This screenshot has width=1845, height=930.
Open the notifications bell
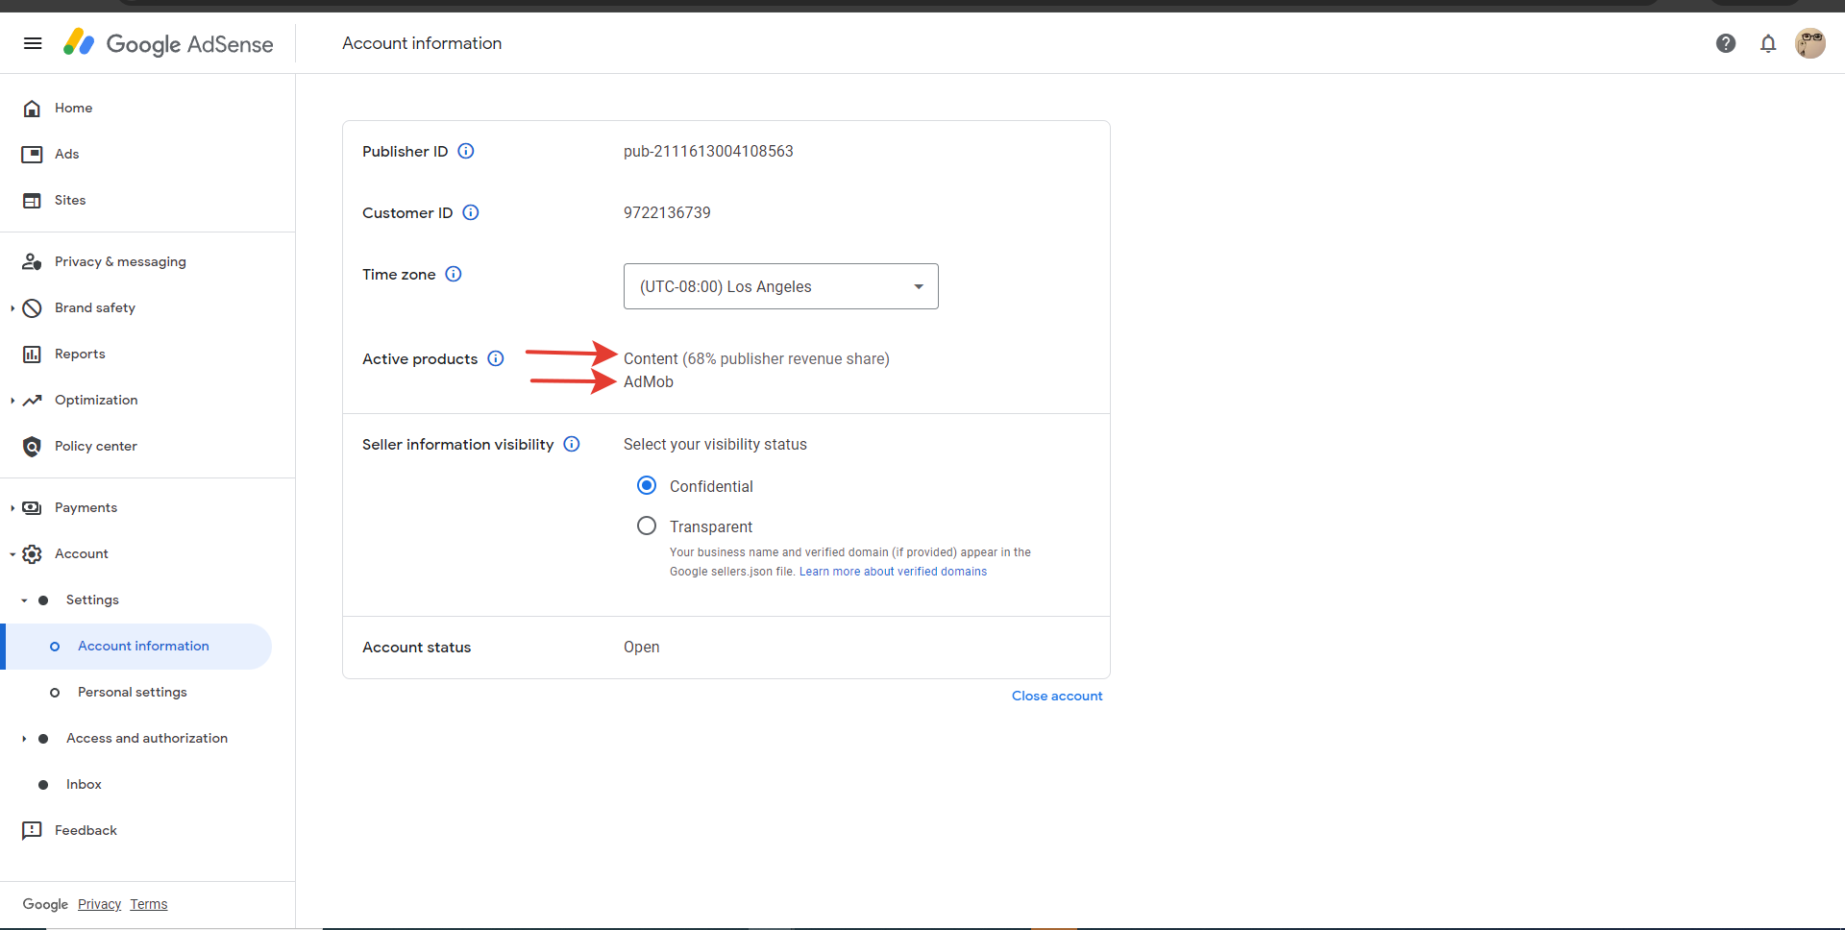coord(1768,43)
